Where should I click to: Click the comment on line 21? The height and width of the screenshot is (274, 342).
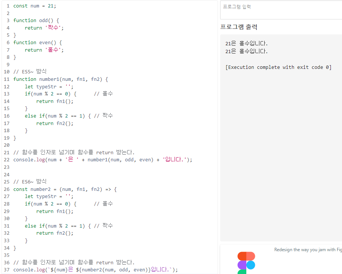(x=74, y=152)
